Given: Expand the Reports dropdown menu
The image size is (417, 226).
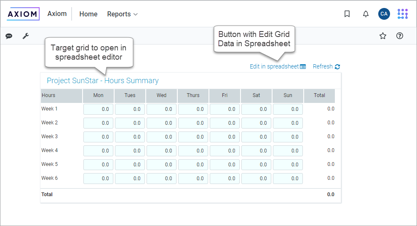Looking at the screenshot, I should point(122,14).
